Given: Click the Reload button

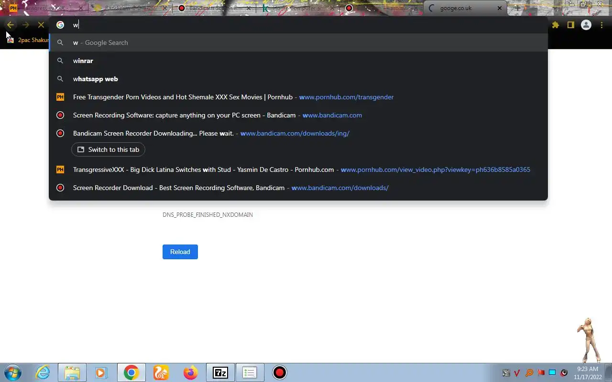Looking at the screenshot, I should (180, 252).
